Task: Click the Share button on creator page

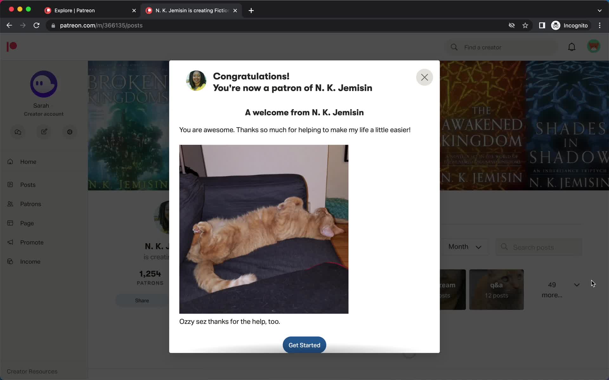Action: [x=141, y=300]
